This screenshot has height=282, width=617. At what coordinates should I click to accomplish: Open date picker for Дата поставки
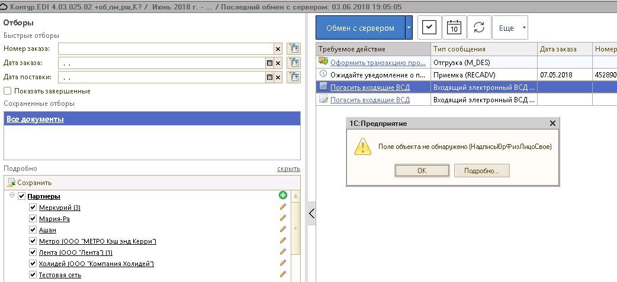click(x=269, y=77)
